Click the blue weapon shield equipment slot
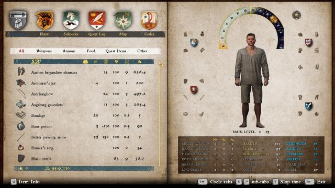Viewport: 335px width, 188px height. tap(308, 106)
